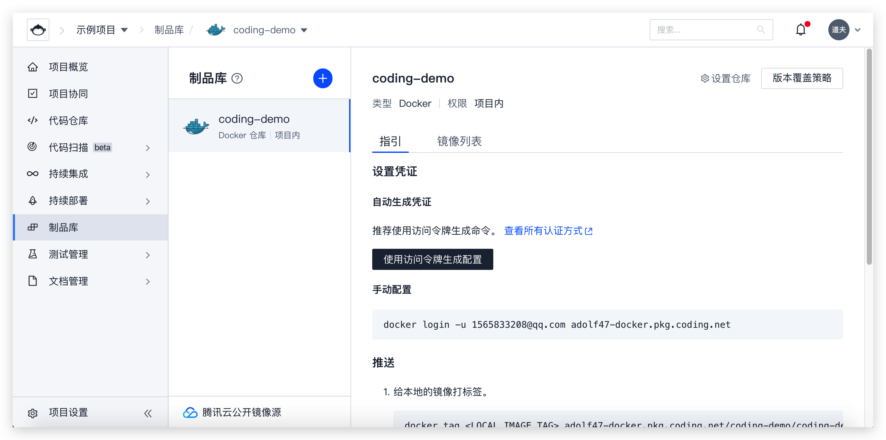Viewport: 886px width, 440px height.
Task: Collapse the sidebar with double-chevron
Action: pos(148,413)
